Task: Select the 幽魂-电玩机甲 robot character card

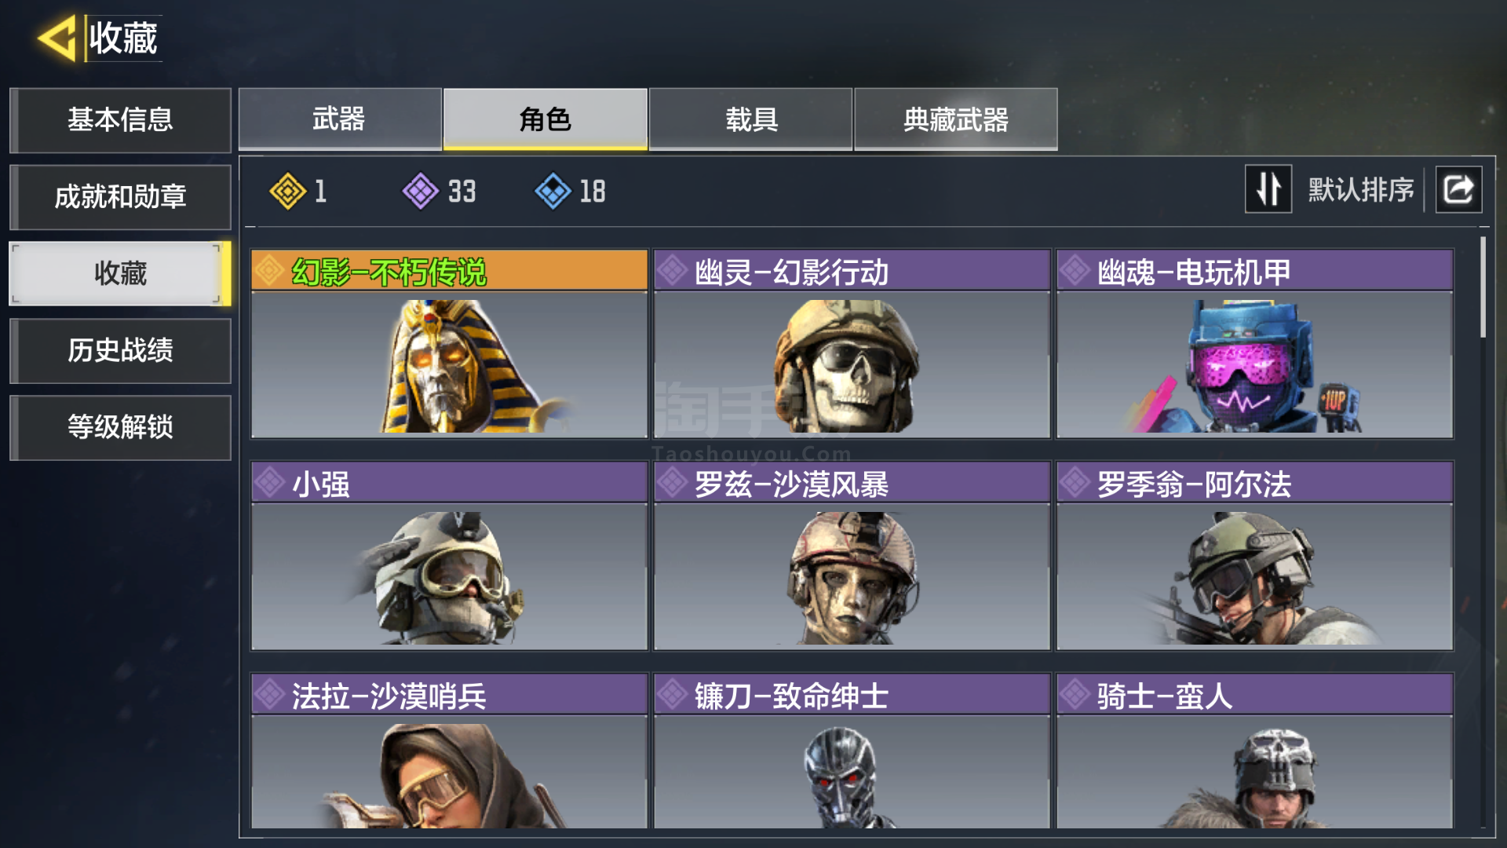Action: 1254,344
